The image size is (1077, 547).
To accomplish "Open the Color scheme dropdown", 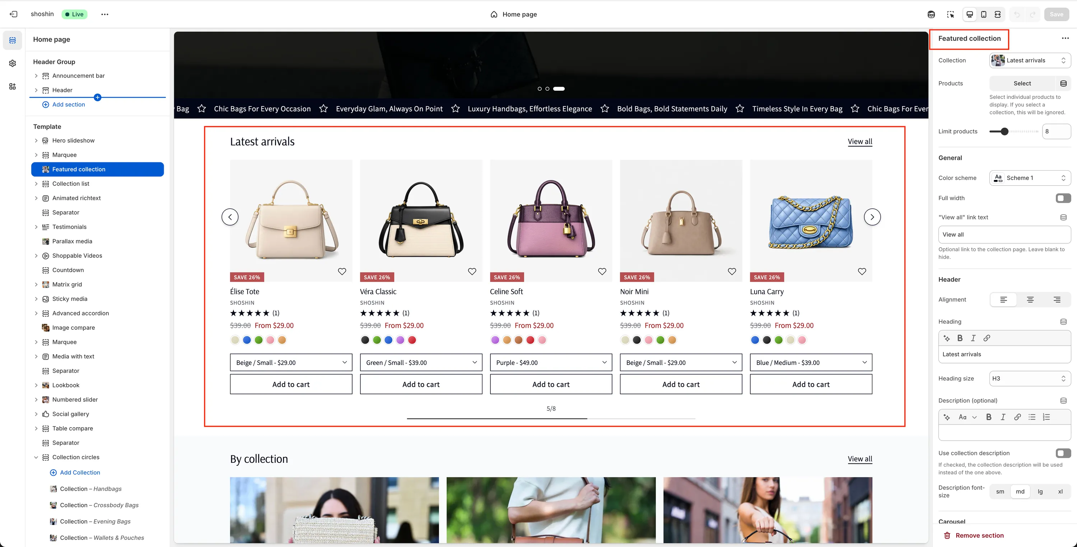I will [x=1030, y=178].
